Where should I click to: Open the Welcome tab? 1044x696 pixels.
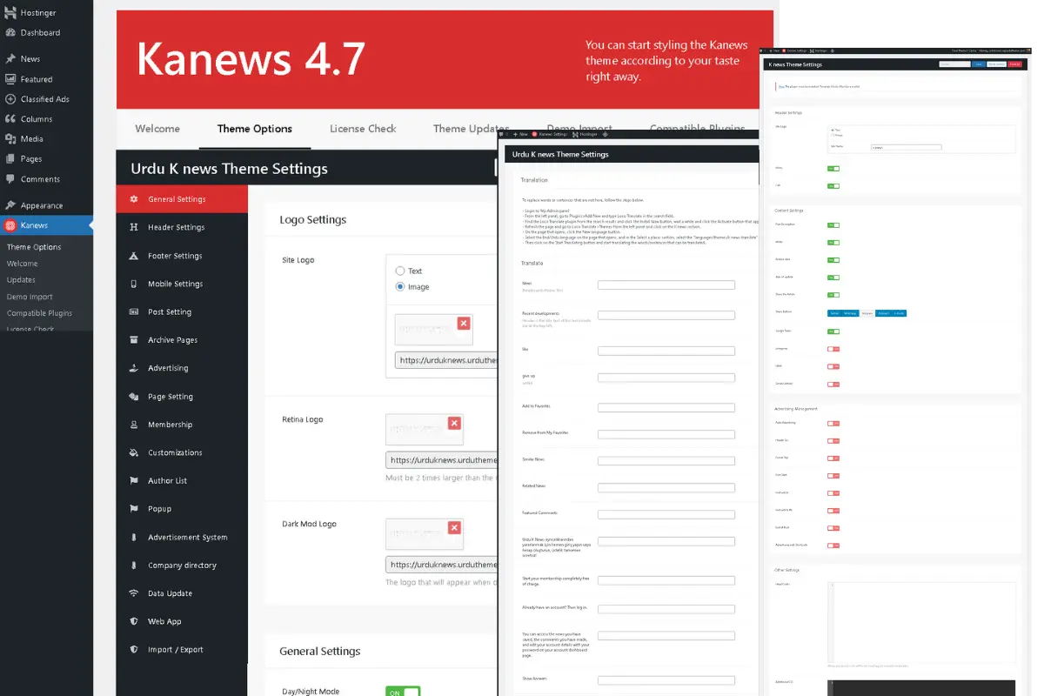tap(157, 129)
